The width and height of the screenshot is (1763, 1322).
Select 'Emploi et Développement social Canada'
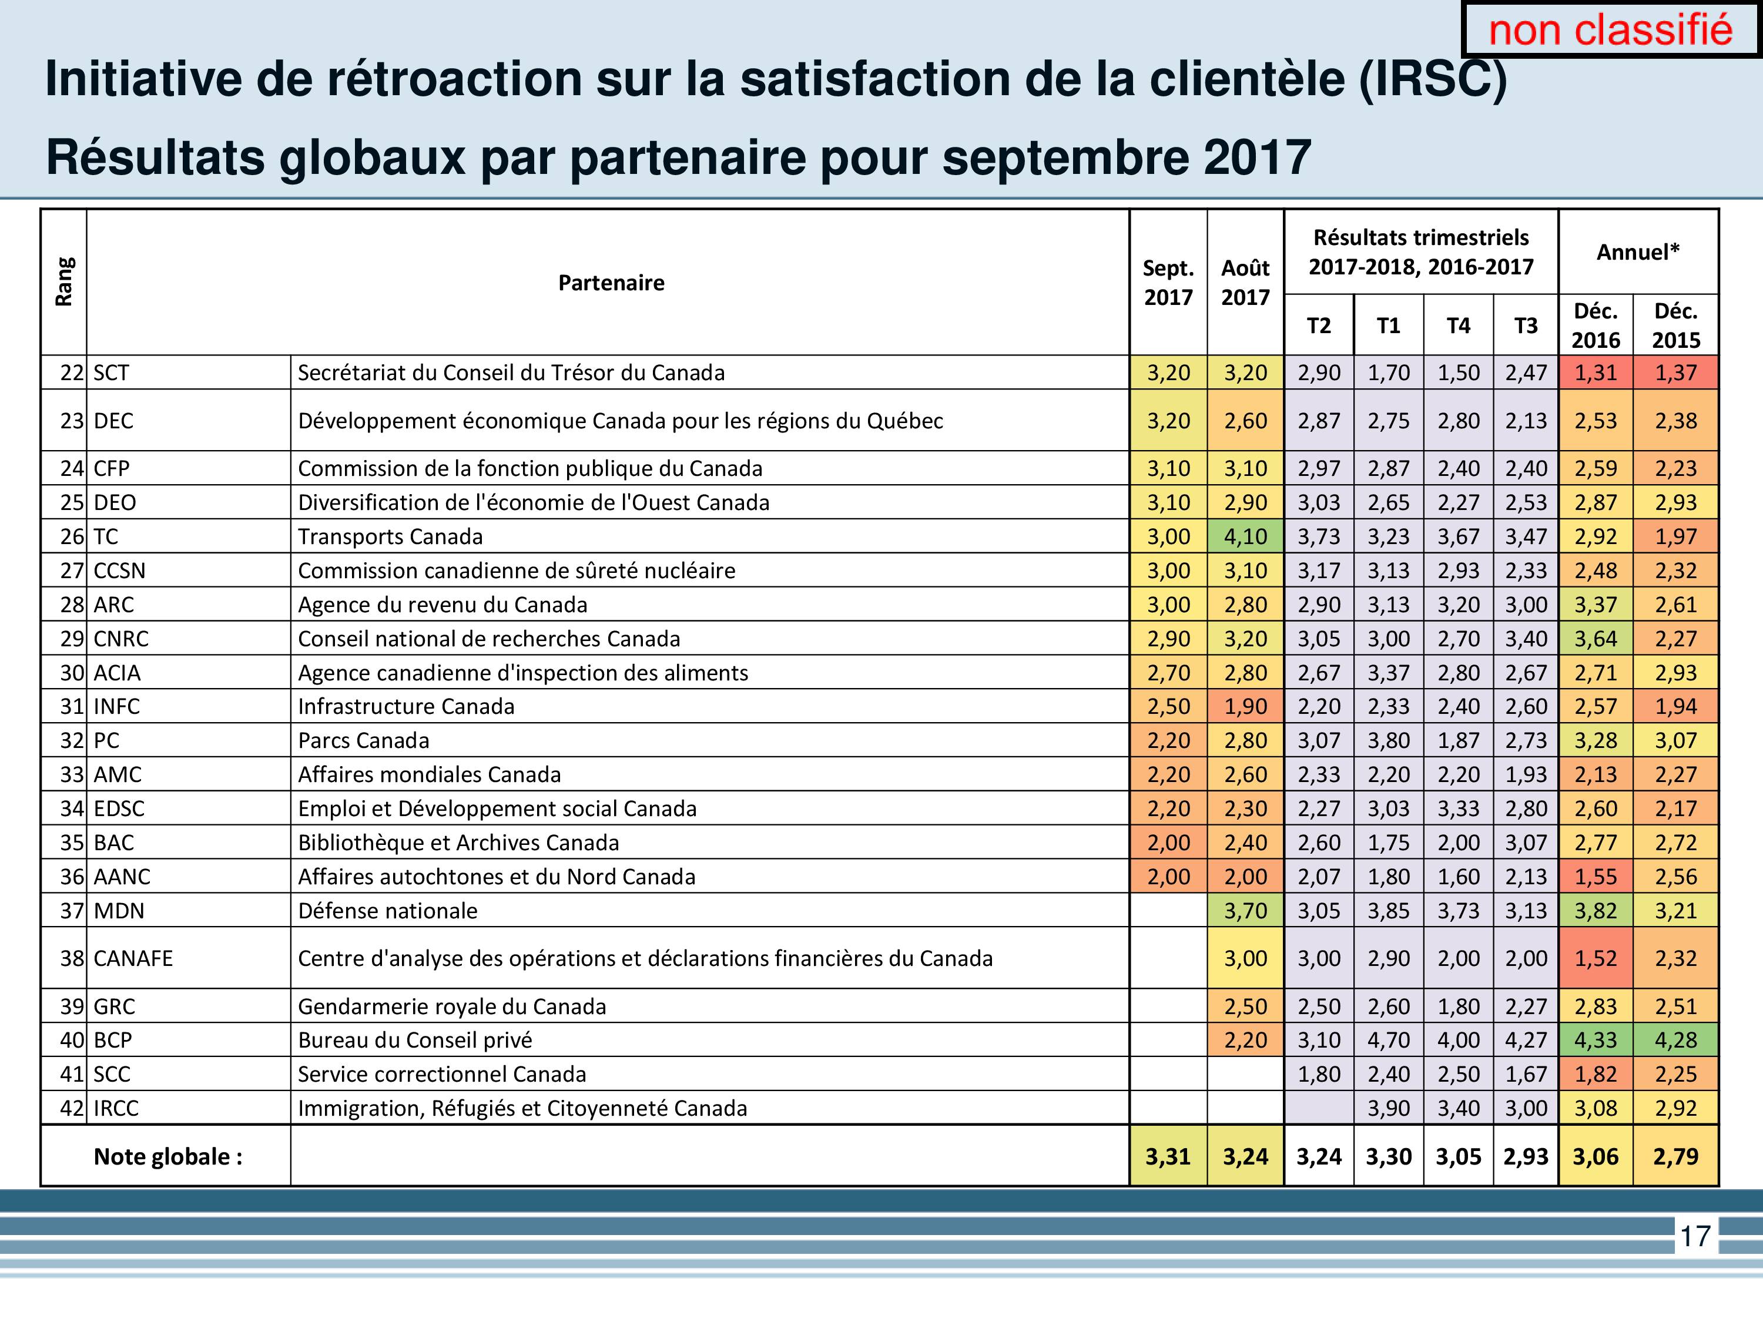pyautogui.click(x=497, y=809)
